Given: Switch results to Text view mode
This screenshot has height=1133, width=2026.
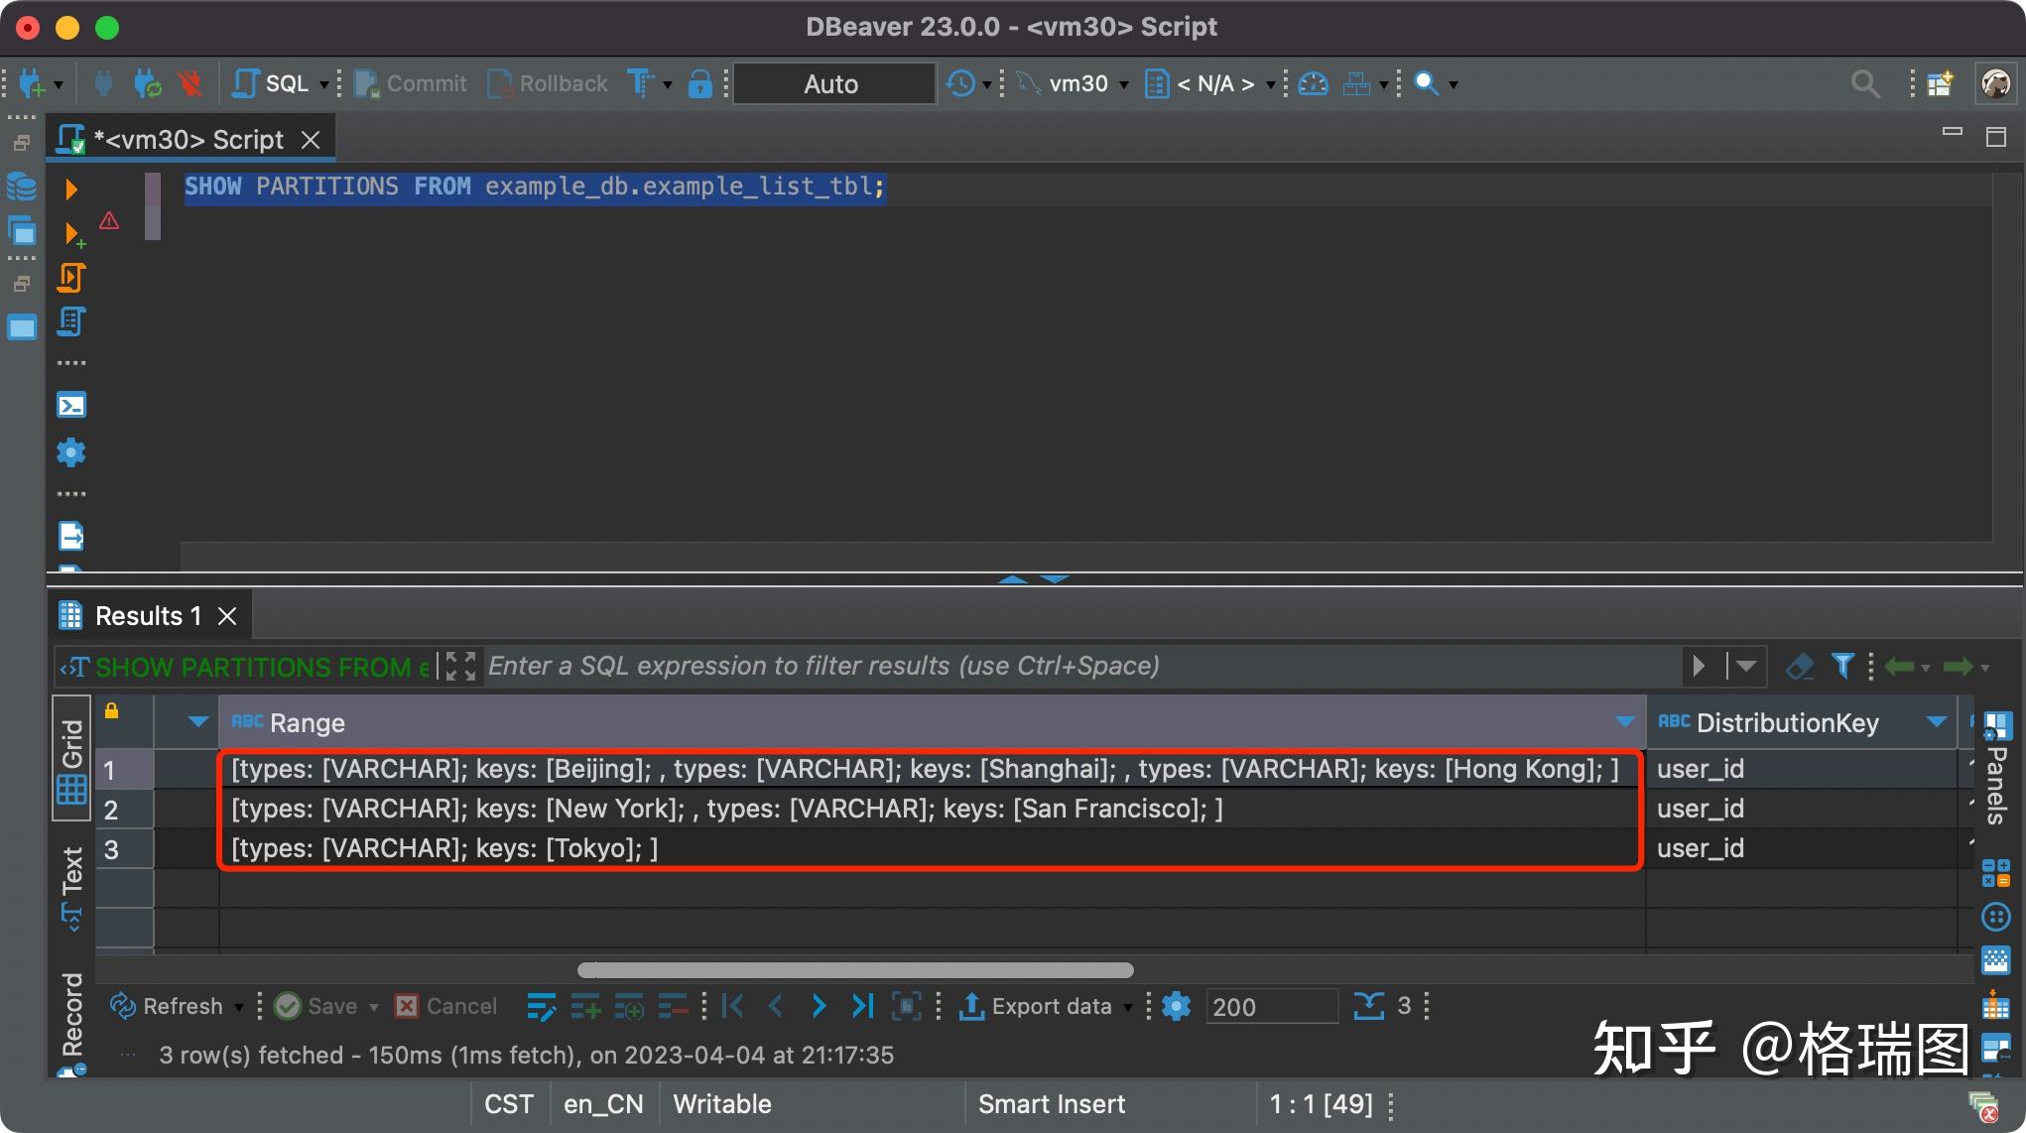Looking at the screenshot, I should coord(72,887).
